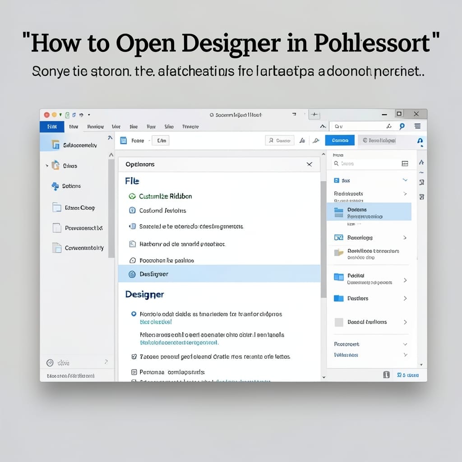The height and width of the screenshot is (462, 462).
Task: Expand the Destlers chevron arrow
Action: pyautogui.click(x=405, y=298)
